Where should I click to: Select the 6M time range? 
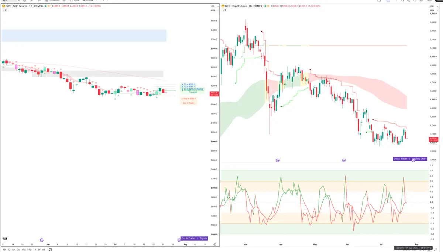(24, 250)
